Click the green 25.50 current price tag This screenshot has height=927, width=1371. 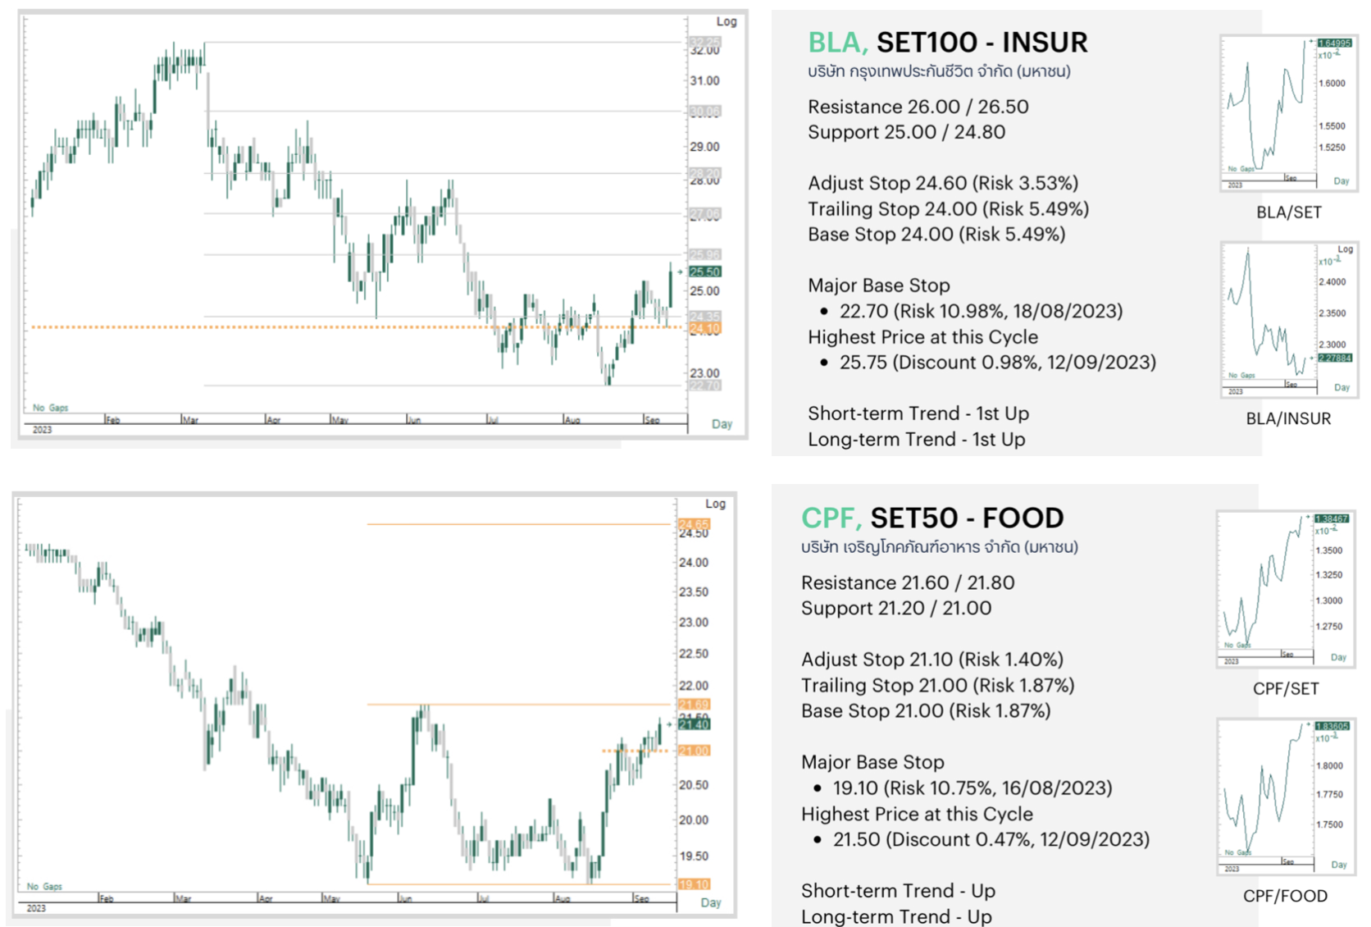704,272
